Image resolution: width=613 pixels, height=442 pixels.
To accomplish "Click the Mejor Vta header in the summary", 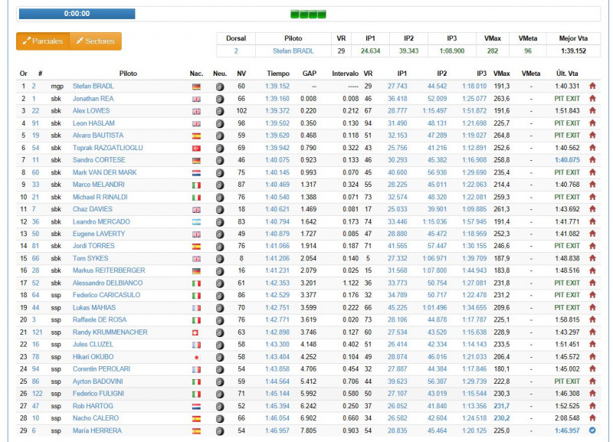I will click(573, 38).
